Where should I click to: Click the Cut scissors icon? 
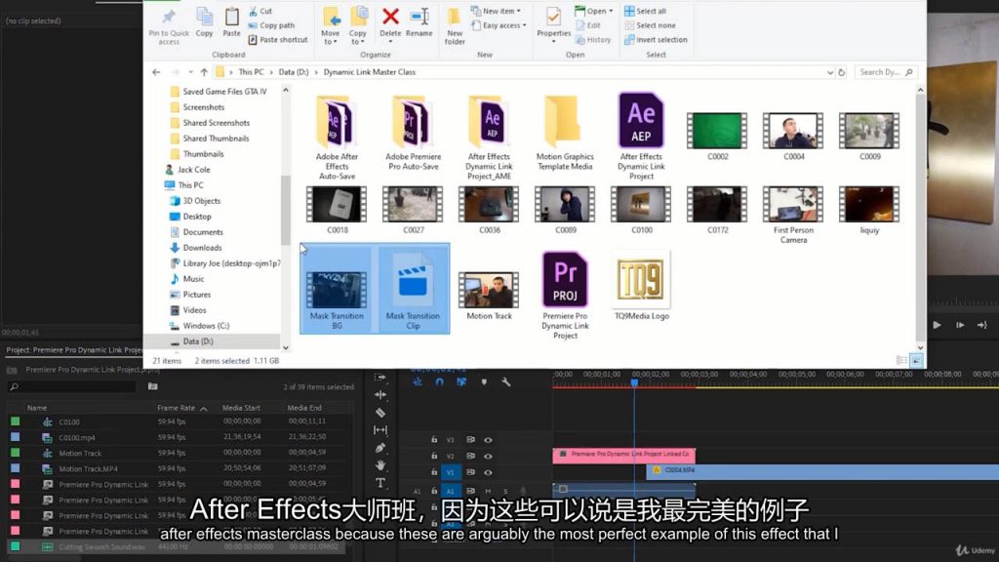(253, 11)
